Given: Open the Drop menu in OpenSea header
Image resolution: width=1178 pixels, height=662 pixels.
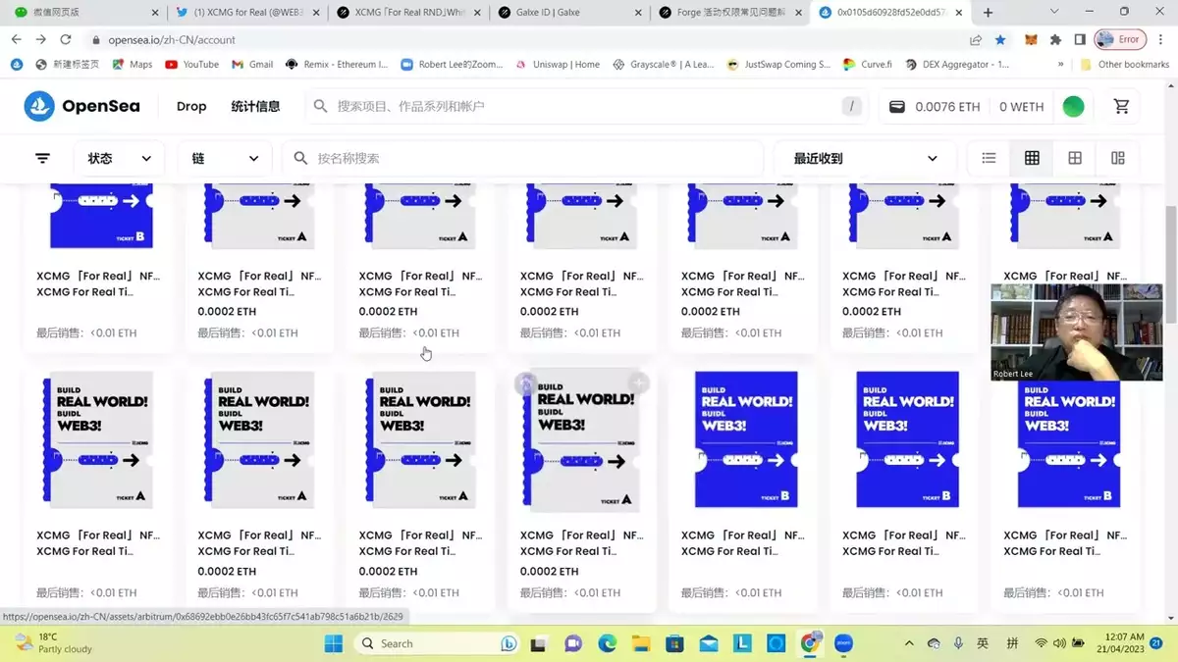Looking at the screenshot, I should click(191, 106).
